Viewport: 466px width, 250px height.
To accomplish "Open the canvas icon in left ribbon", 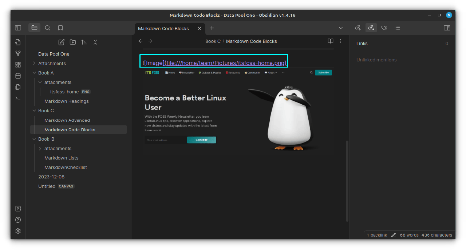I will pos(18,65).
